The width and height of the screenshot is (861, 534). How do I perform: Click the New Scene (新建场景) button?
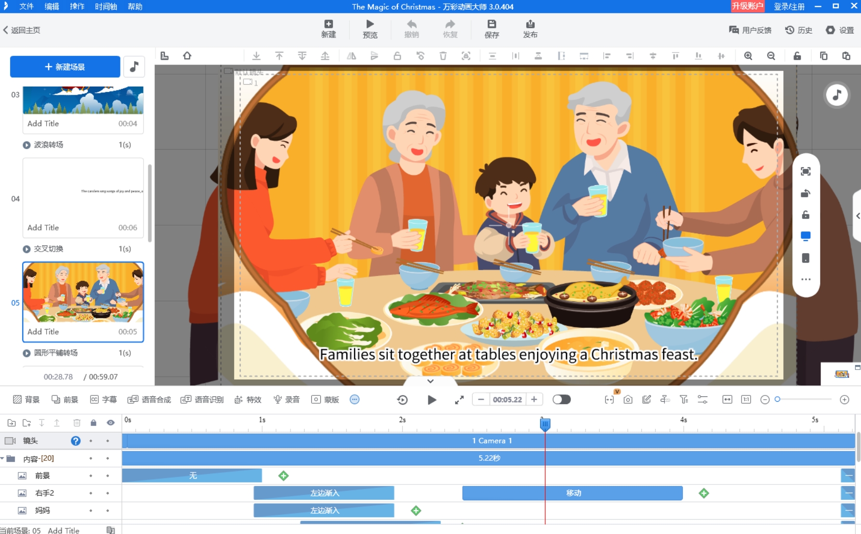pos(65,66)
